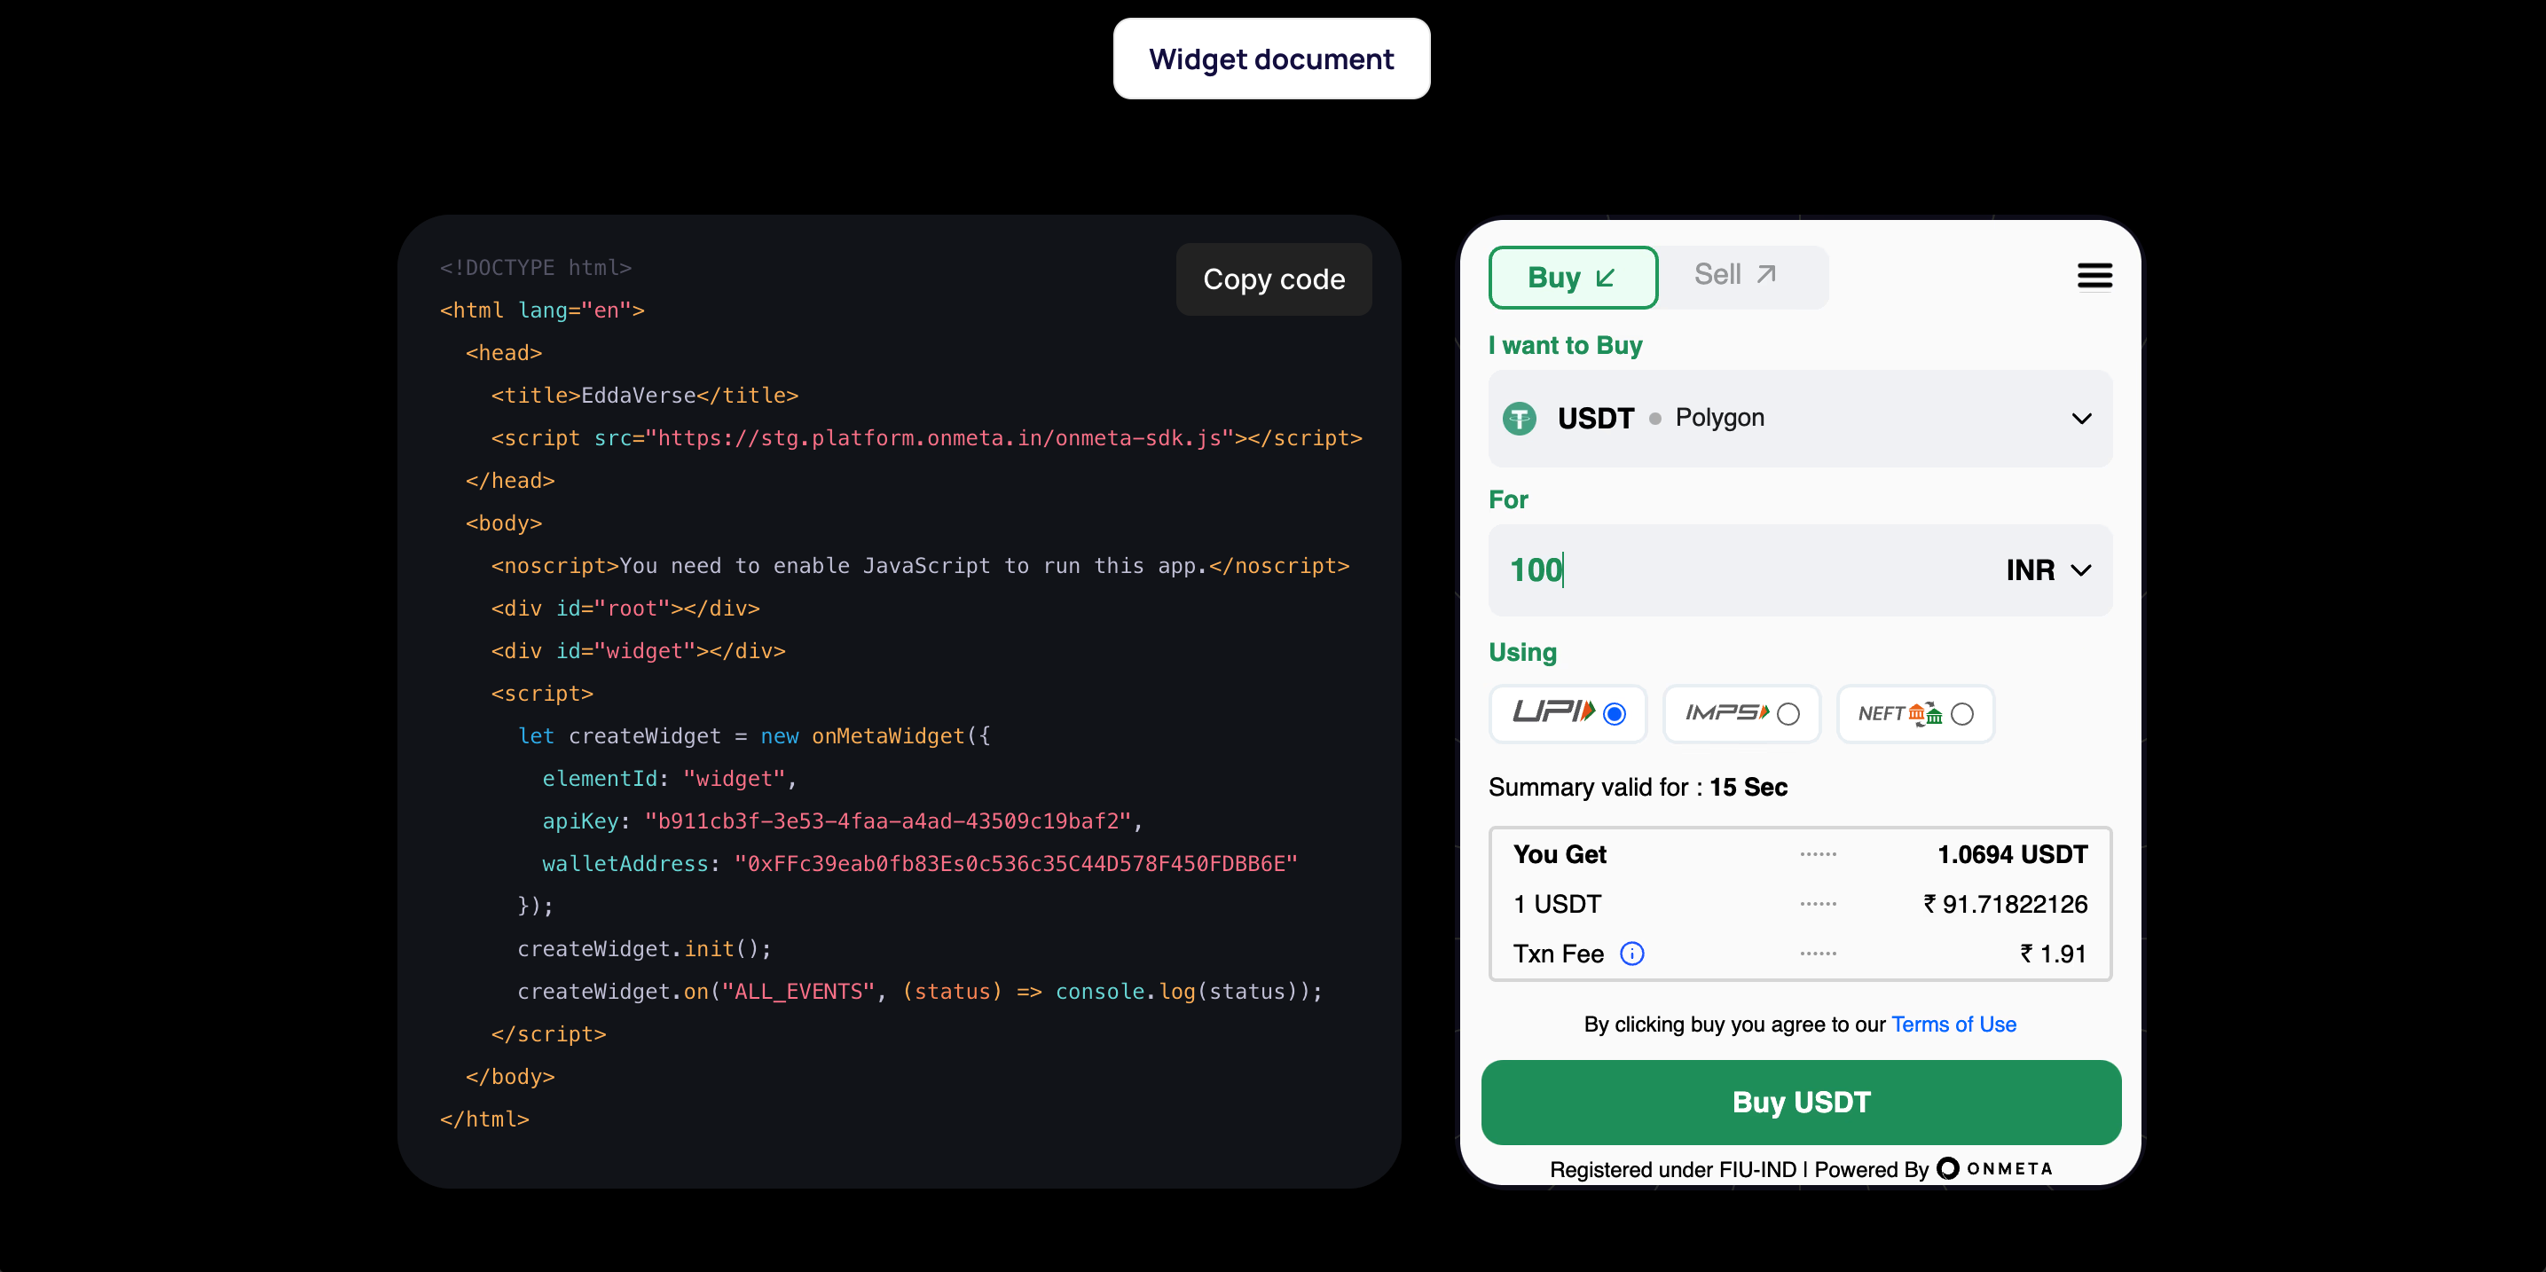Image resolution: width=2546 pixels, height=1272 pixels.
Task: Open the Terms of Use link
Action: click(x=1953, y=1024)
